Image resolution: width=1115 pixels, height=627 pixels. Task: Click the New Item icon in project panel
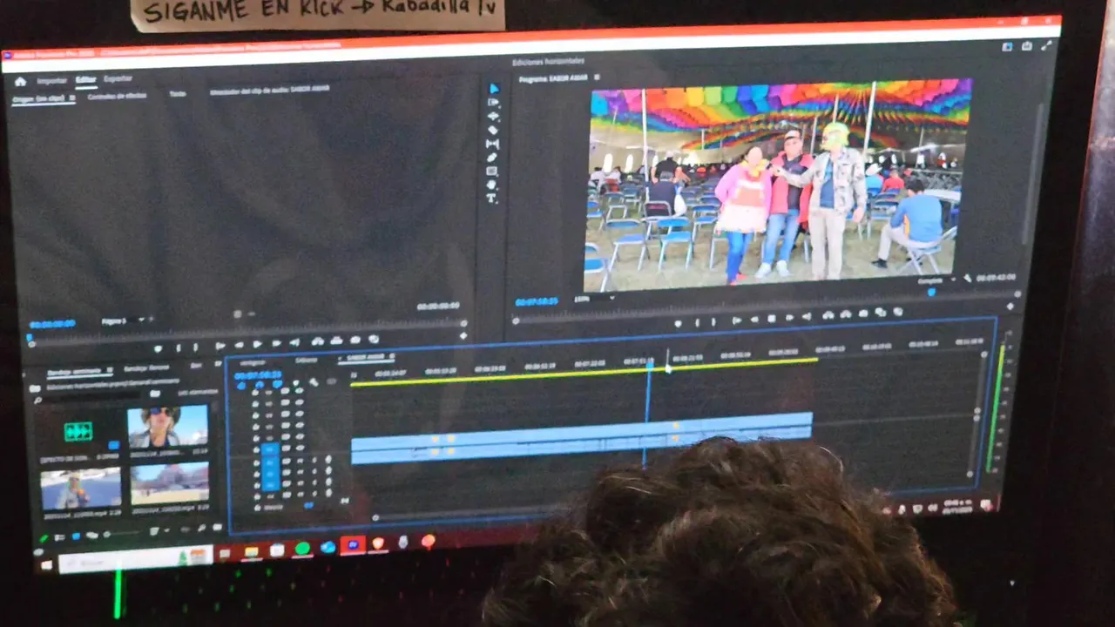201,528
